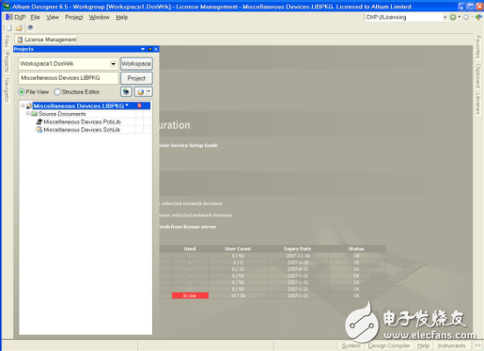
Task: Click the Instruments status bar button
Action: tap(451, 345)
